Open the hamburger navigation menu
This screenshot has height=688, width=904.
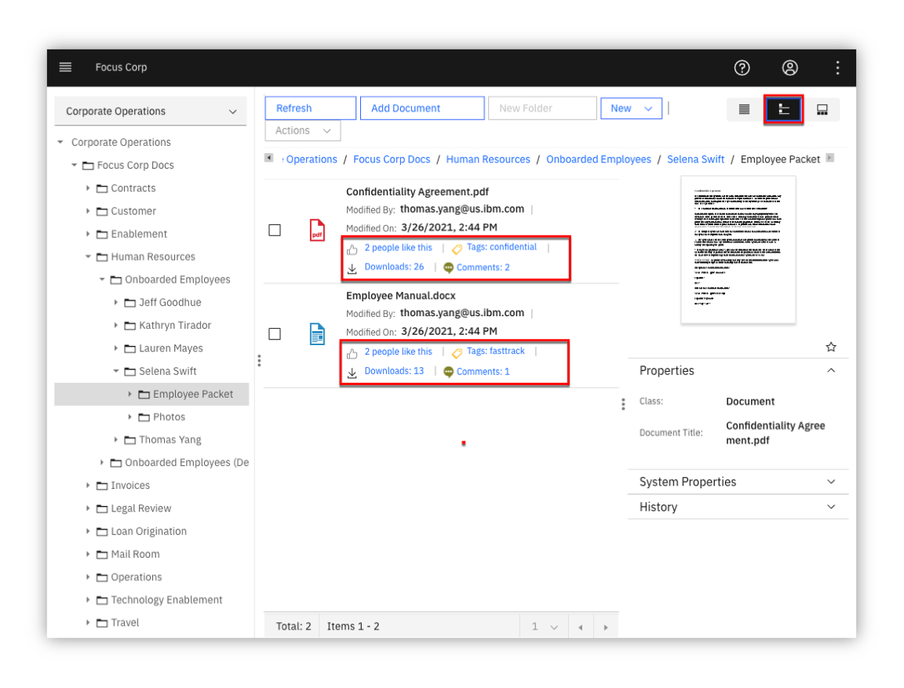click(x=65, y=67)
